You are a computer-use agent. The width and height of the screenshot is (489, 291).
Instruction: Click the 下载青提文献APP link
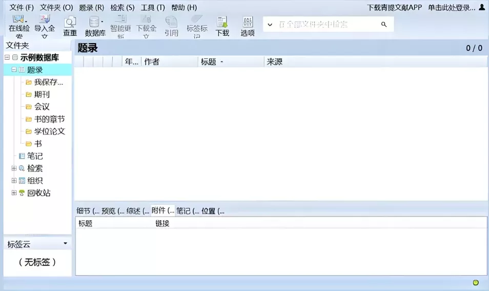click(394, 8)
